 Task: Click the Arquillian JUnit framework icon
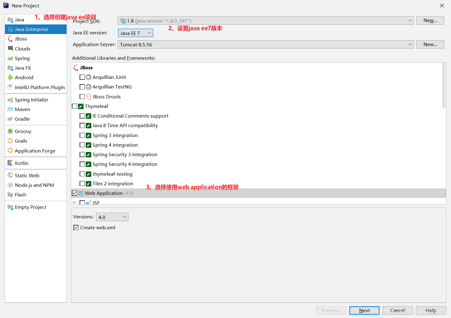[x=89, y=77]
